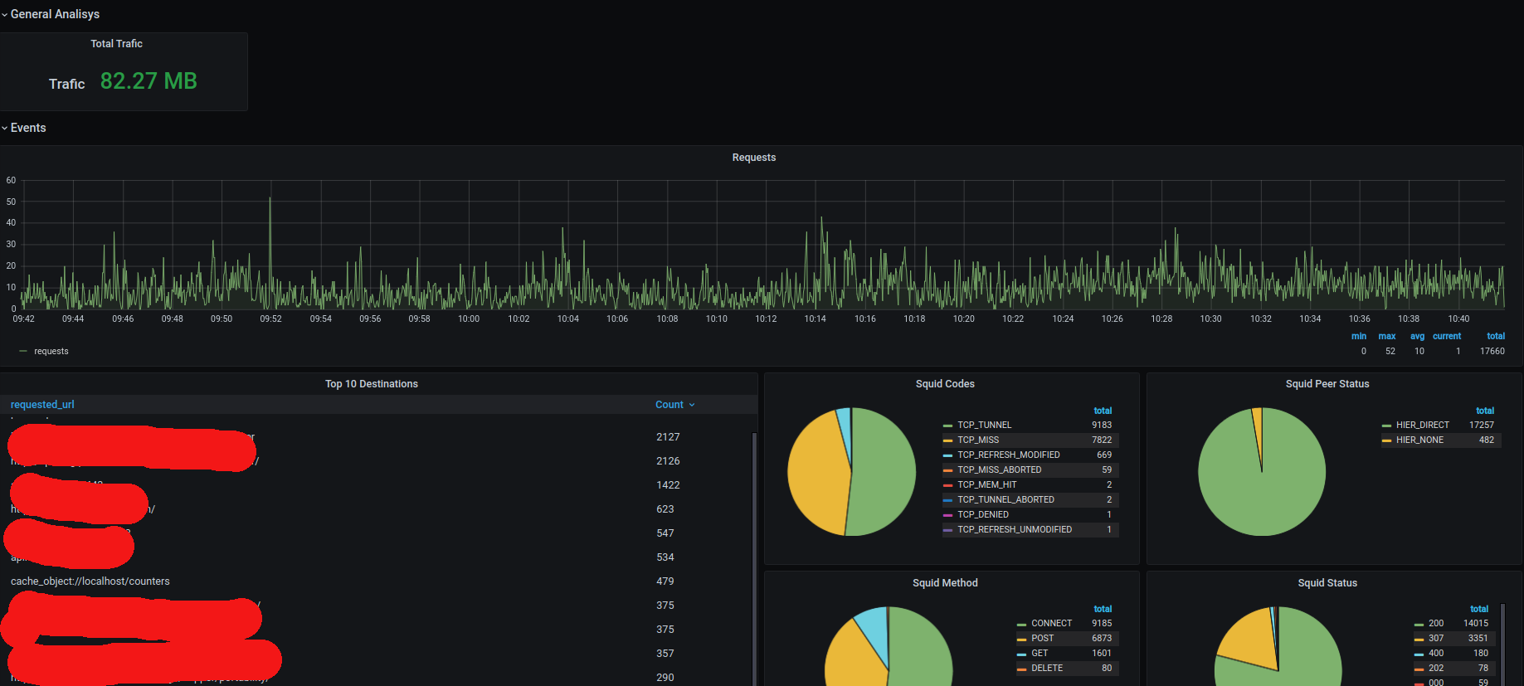Viewport: 1524px width, 686px height.
Task: Select the cache_object://localhost/counters row
Action: [377, 581]
